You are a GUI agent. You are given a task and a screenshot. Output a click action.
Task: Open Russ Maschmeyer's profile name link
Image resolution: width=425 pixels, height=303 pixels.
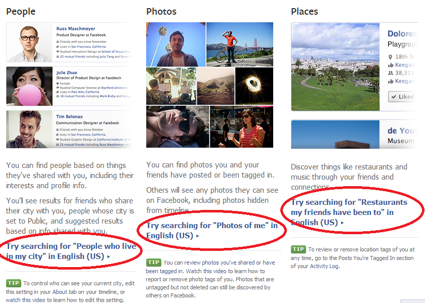point(75,28)
